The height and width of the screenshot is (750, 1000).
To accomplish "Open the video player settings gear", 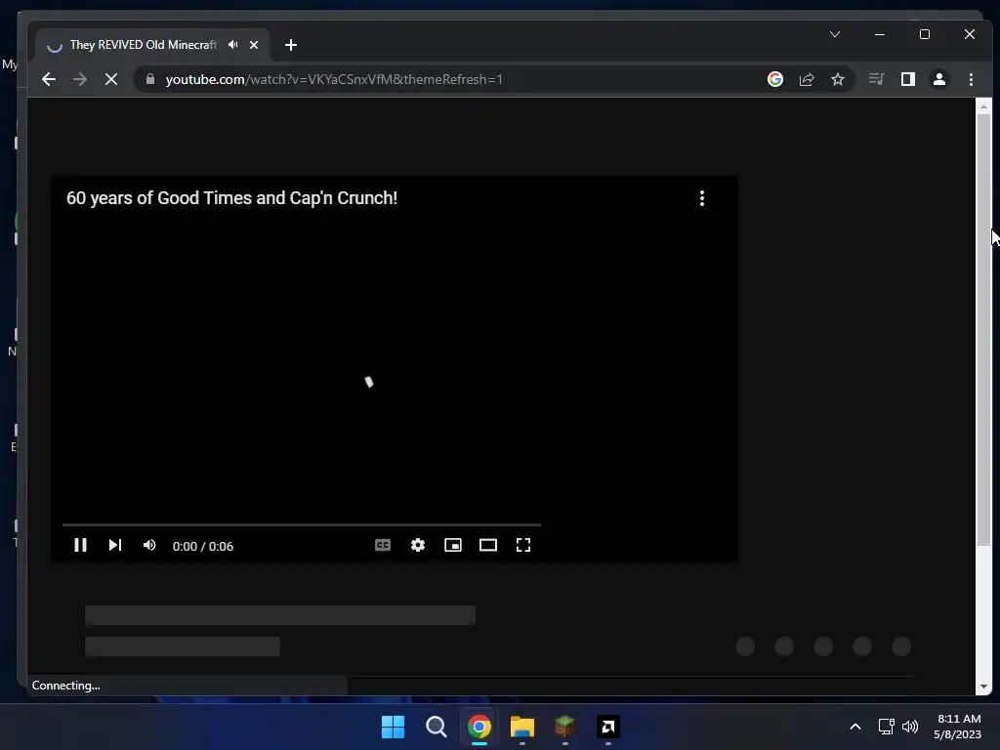I will point(418,545).
